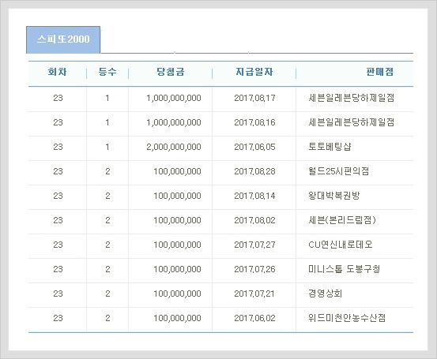Select date cell 2017.07.27
437x359 pixels.
pyautogui.click(x=254, y=245)
